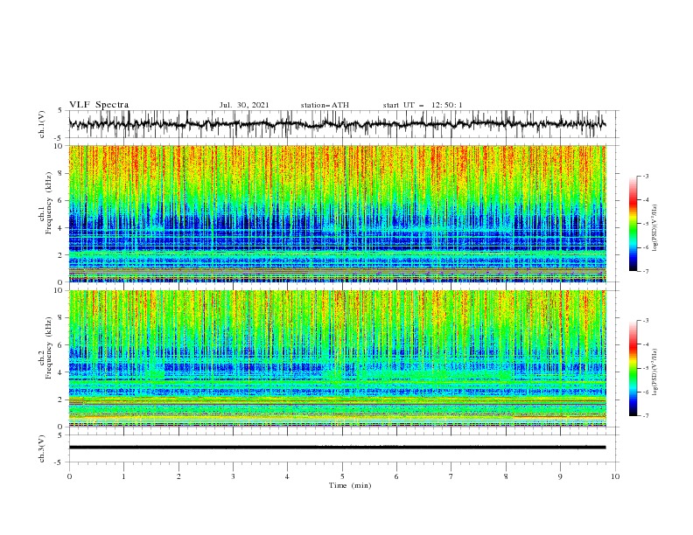Click time axis tick label '5'
This screenshot has height=535, width=693.
click(x=342, y=476)
